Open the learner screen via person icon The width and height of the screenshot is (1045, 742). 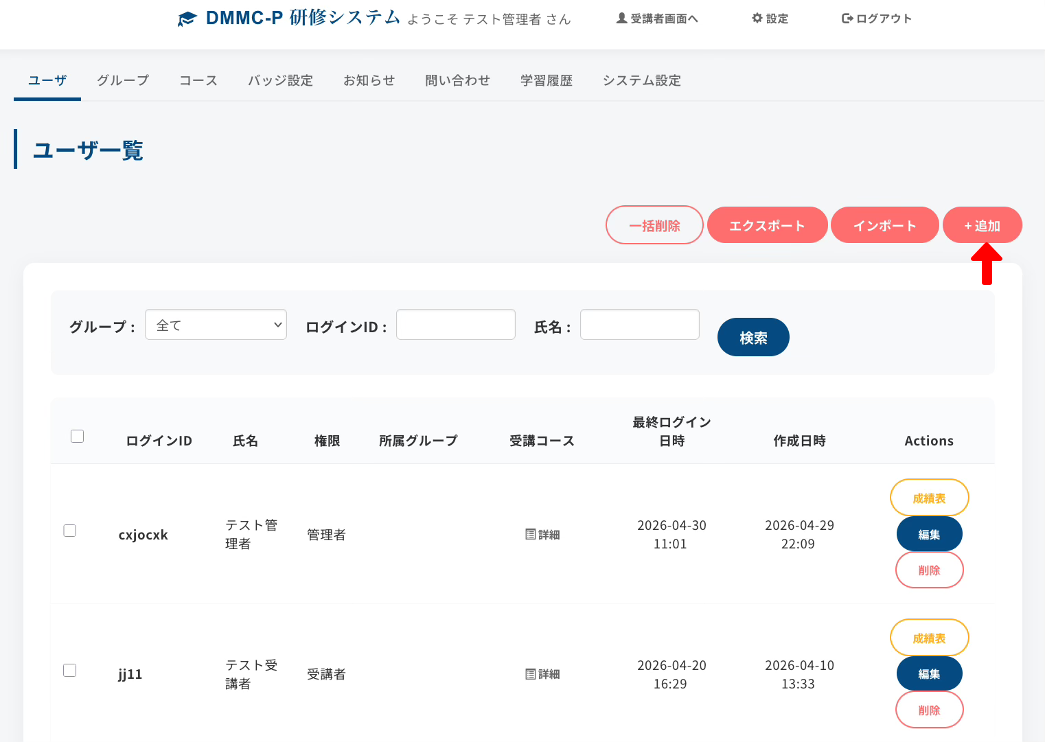pyautogui.click(x=621, y=19)
